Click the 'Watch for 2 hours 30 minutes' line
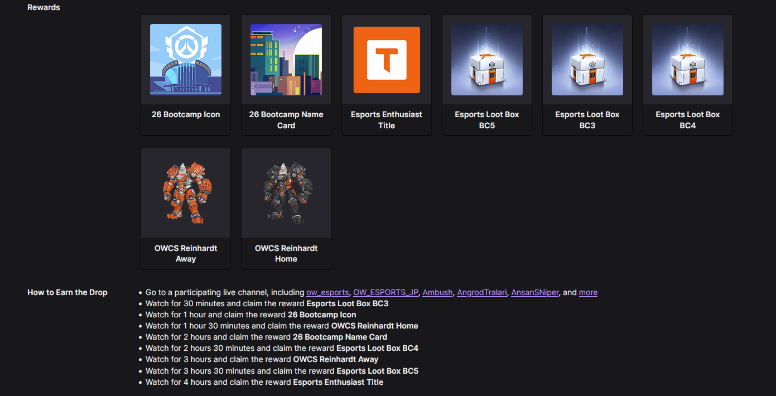Screen dimensions: 776x396 pyautogui.click(x=282, y=348)
